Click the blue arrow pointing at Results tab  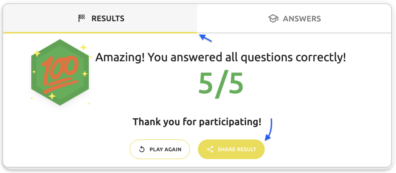205,38
